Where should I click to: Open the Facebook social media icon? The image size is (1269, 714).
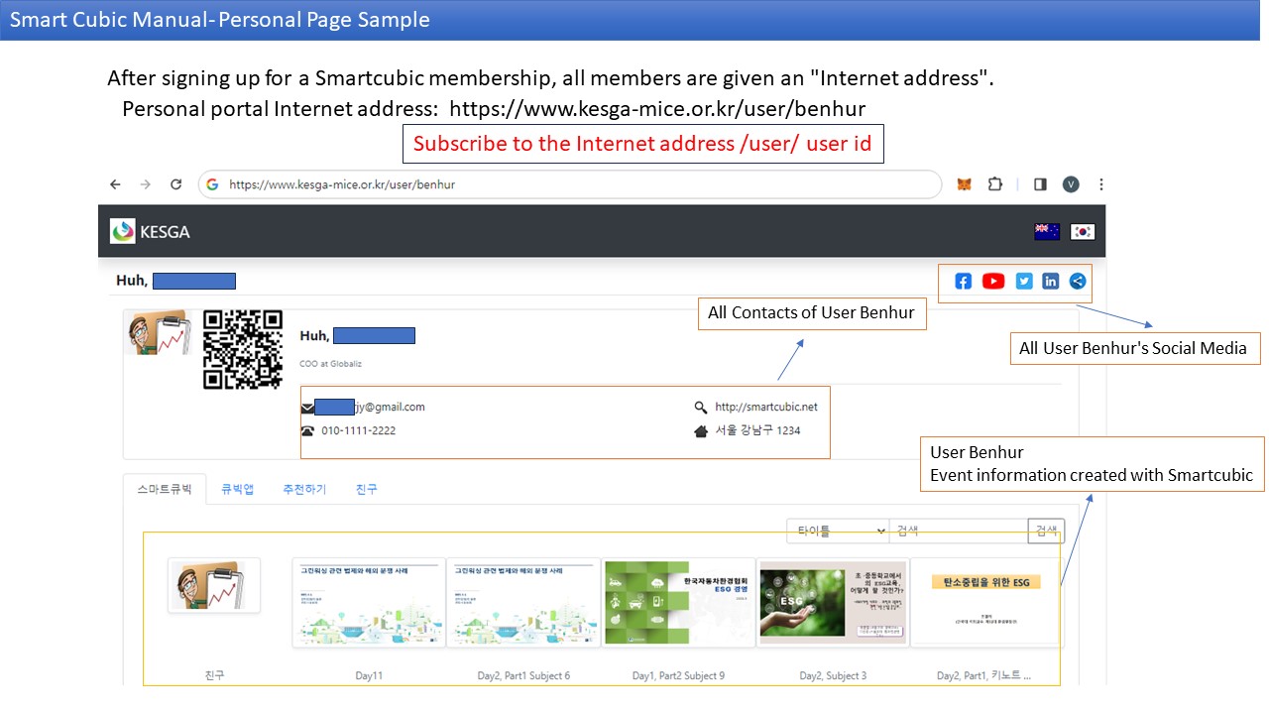coord(963,282)
